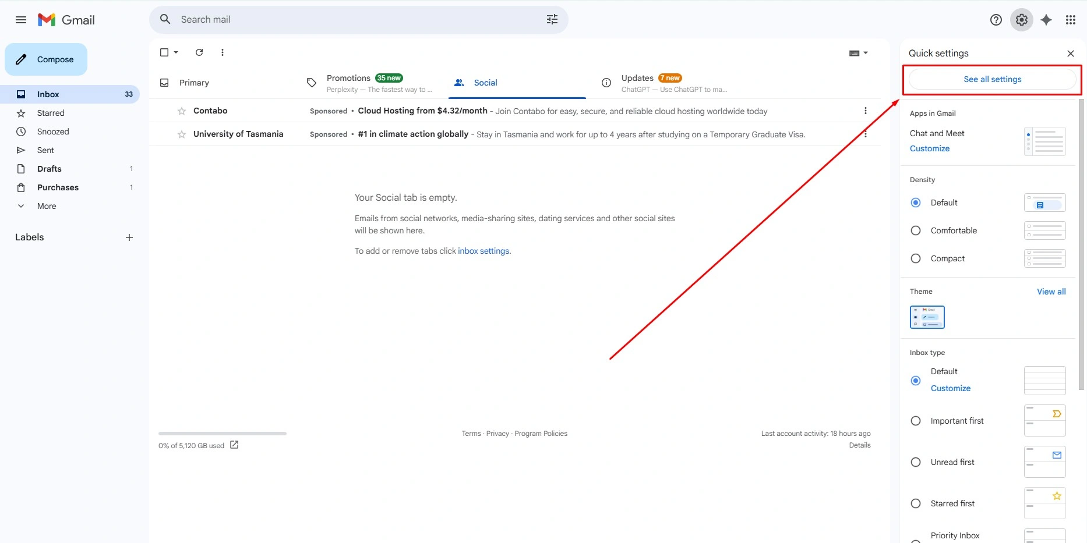
Task: Open the toolbar More options menu
Action: [x=223, y=52]
